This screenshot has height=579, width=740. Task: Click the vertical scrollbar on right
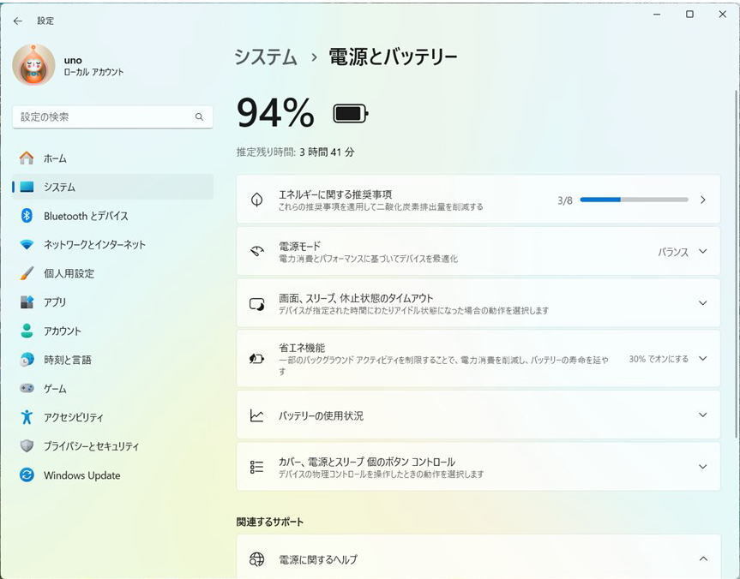pos(736,265)
